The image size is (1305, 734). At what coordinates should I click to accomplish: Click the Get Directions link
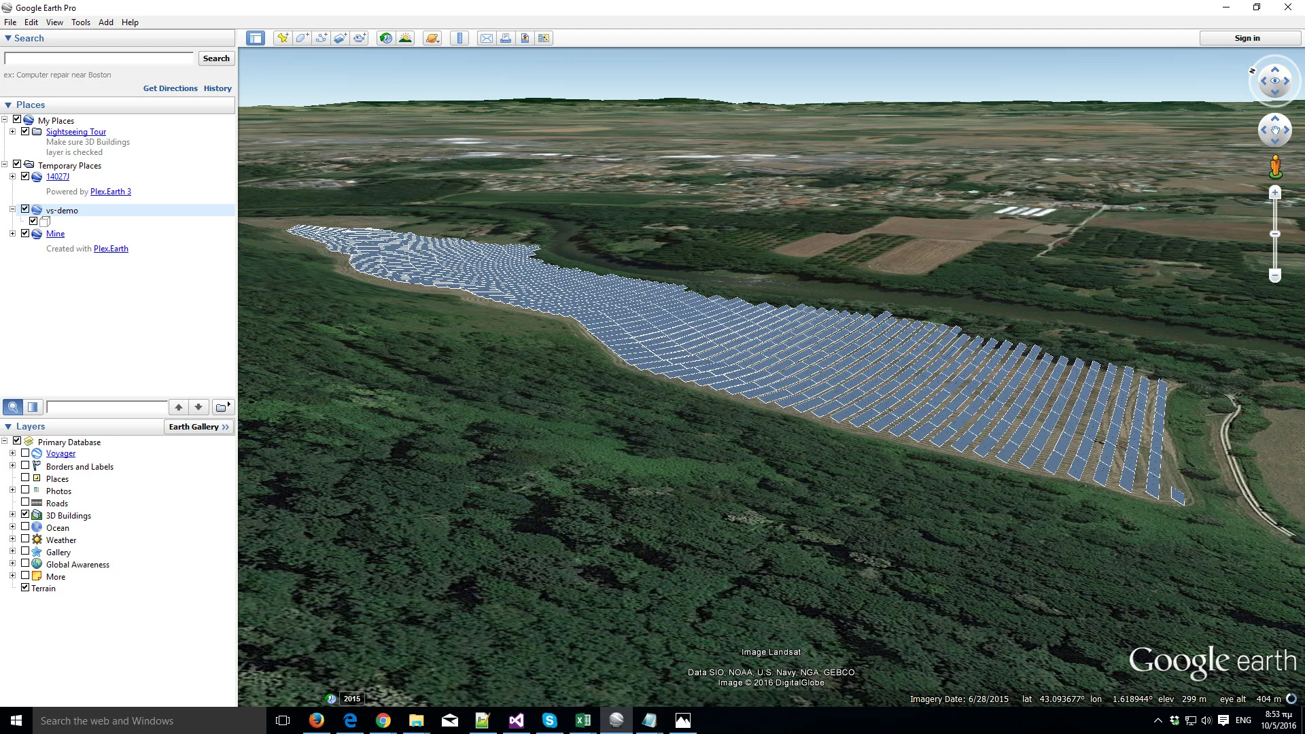pyautogui.click(x=170, y=88)
